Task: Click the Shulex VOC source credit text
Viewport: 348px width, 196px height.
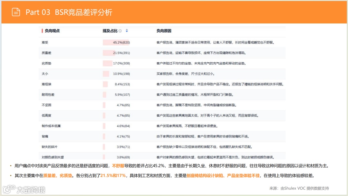Action: coord(299,188)
